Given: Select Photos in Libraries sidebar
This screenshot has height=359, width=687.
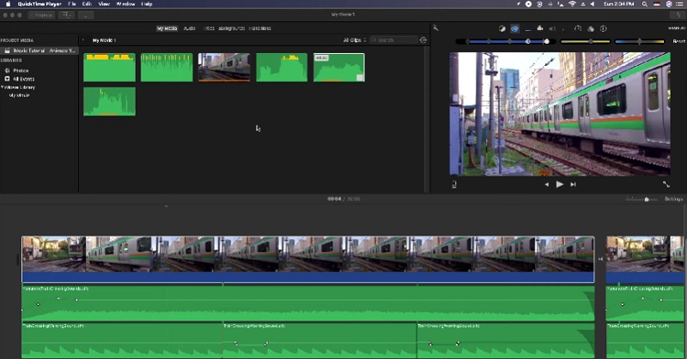Looking at the screenshot, I should 21,70.
